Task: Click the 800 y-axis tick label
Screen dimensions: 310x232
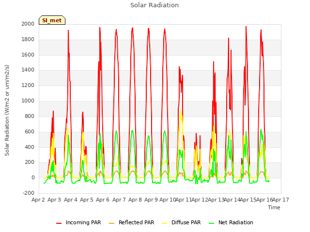Action: pyautogui.click(x=30, y=116)
